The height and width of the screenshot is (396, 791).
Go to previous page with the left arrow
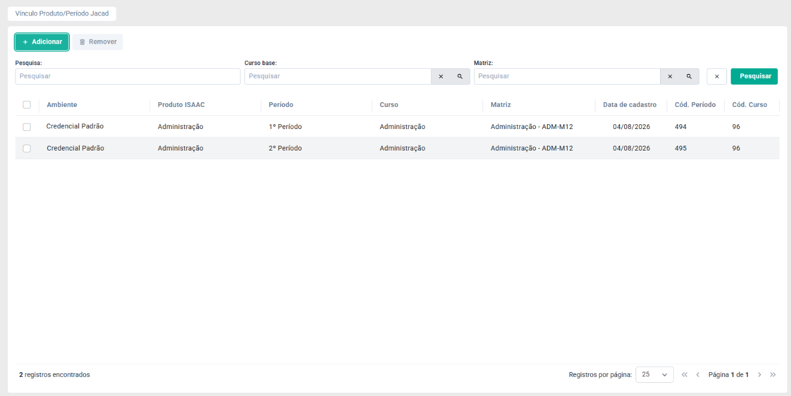coord(698,374)
